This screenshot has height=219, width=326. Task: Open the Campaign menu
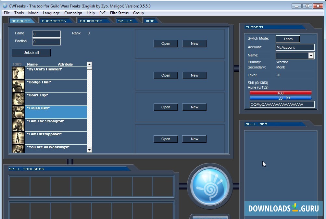click(73, 13)
